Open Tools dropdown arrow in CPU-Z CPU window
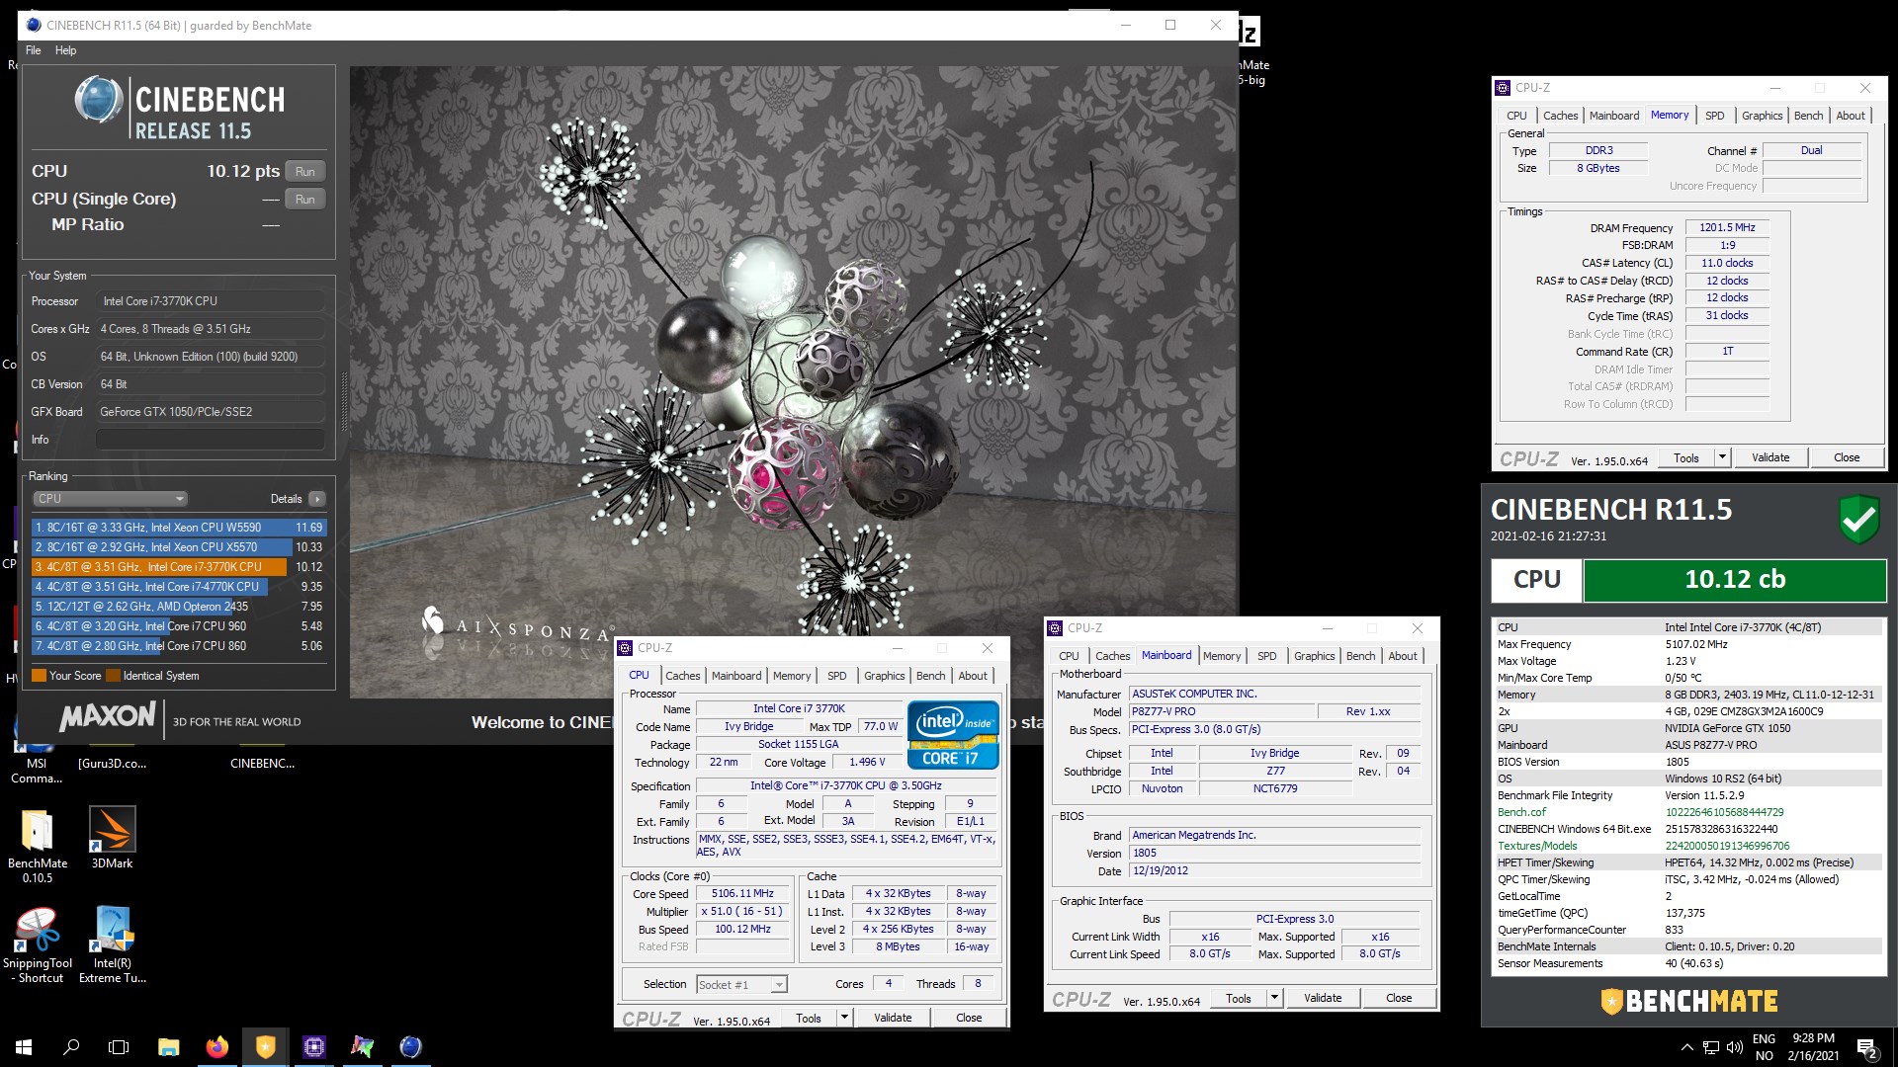 (844, 1018)
